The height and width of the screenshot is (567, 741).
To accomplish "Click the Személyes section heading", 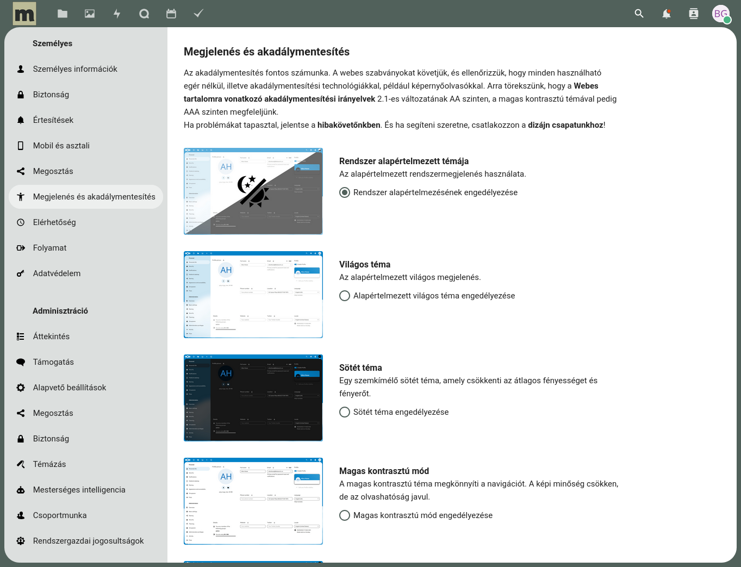I will pos(52,43).
